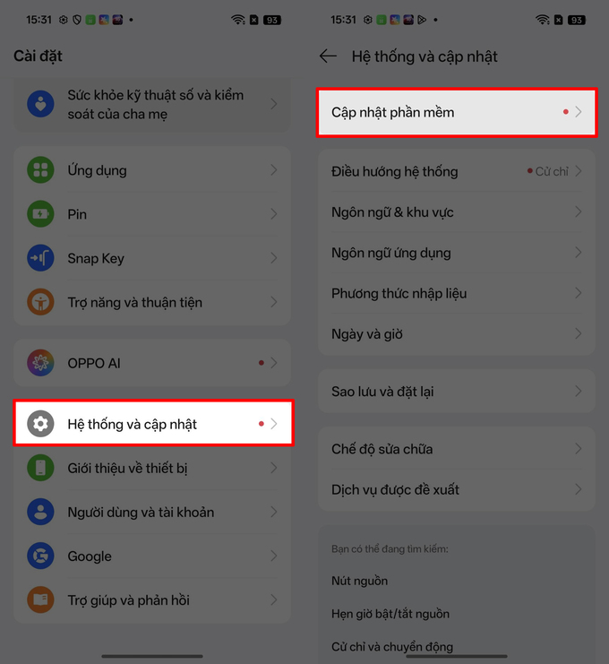The height and width of the screenshot is (664, 609).
Task: Expand Cập nhật phần mềm chevron
Action: pos(579,112)
